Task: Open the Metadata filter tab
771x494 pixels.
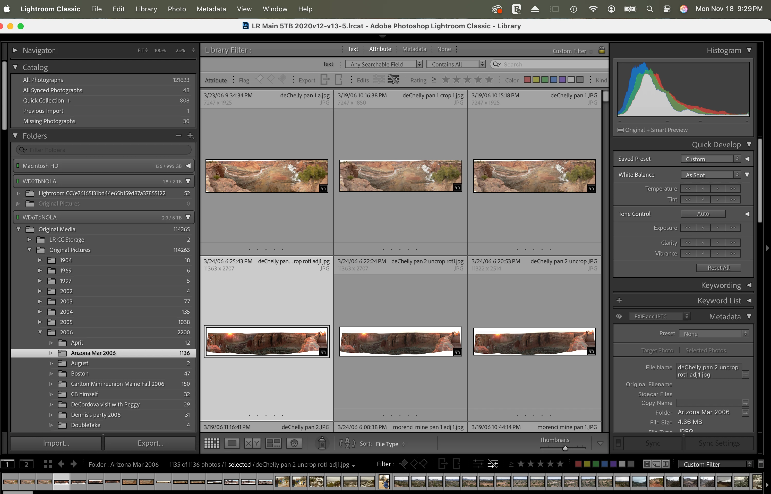Action: (x=414, y=49)
